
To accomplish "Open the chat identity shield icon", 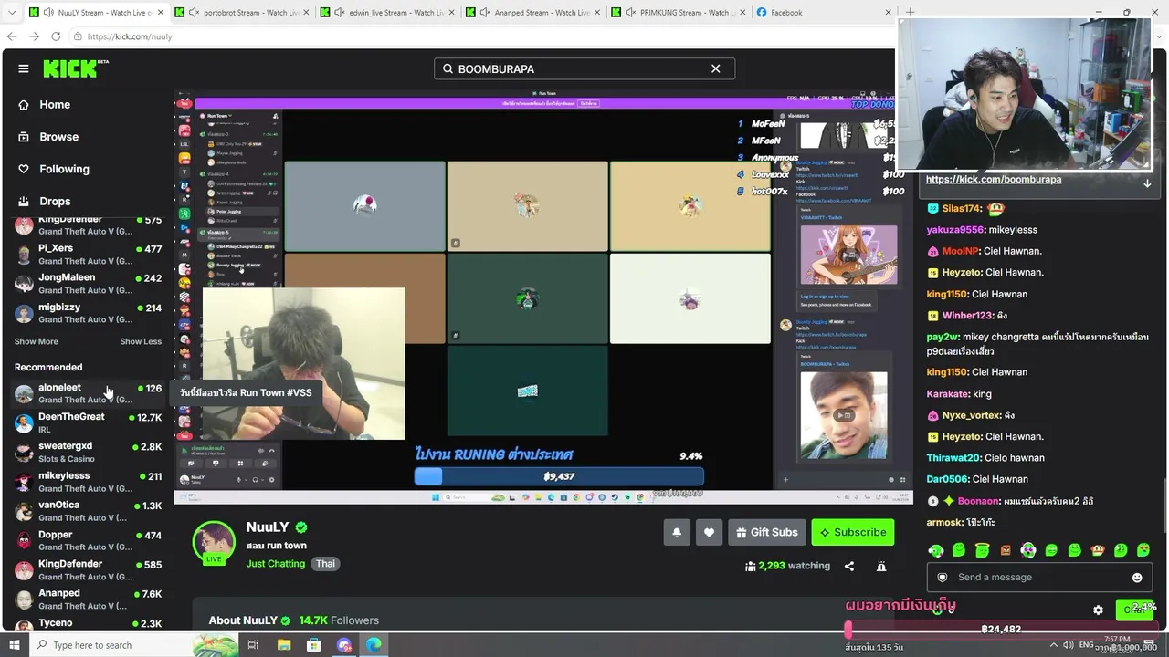I will (943, 578).
